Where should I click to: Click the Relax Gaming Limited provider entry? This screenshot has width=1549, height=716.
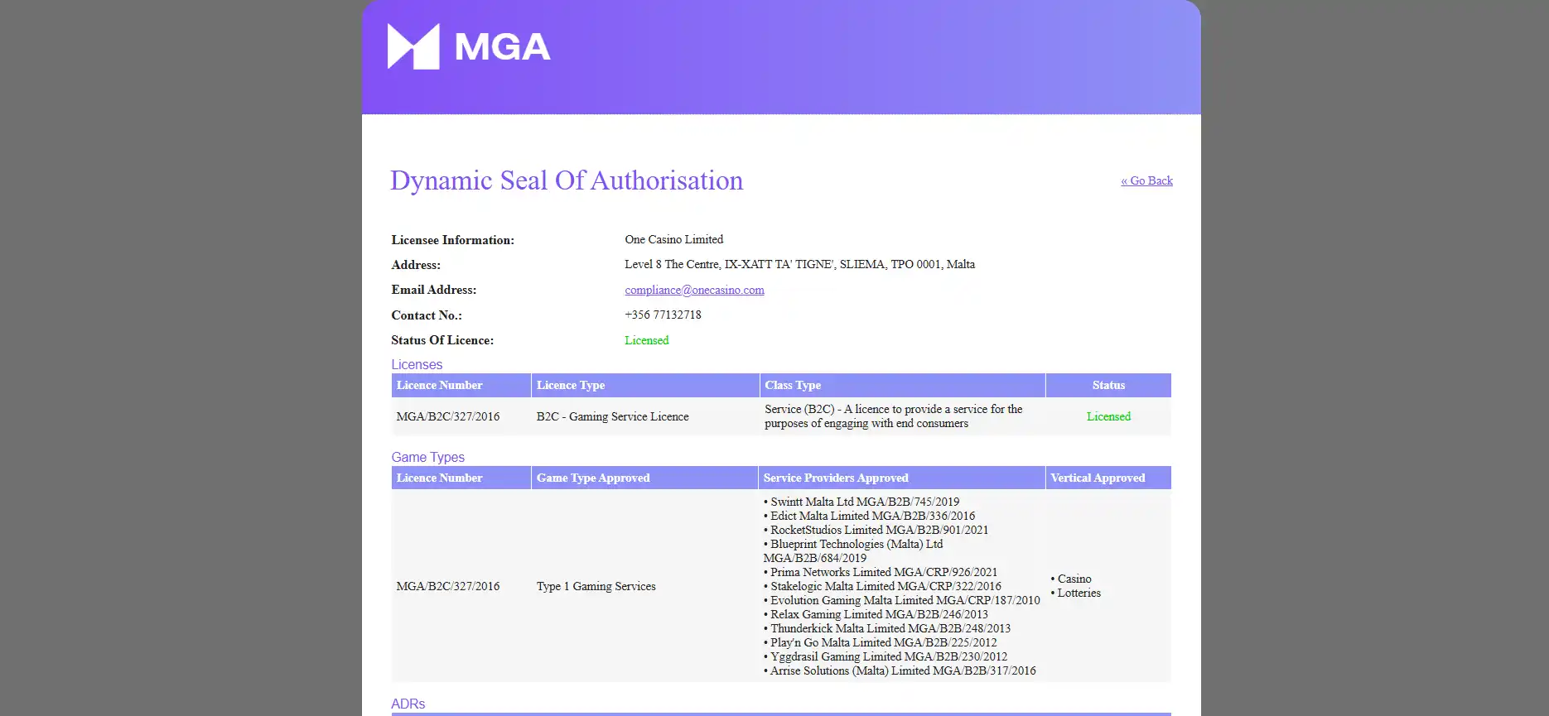876,614
